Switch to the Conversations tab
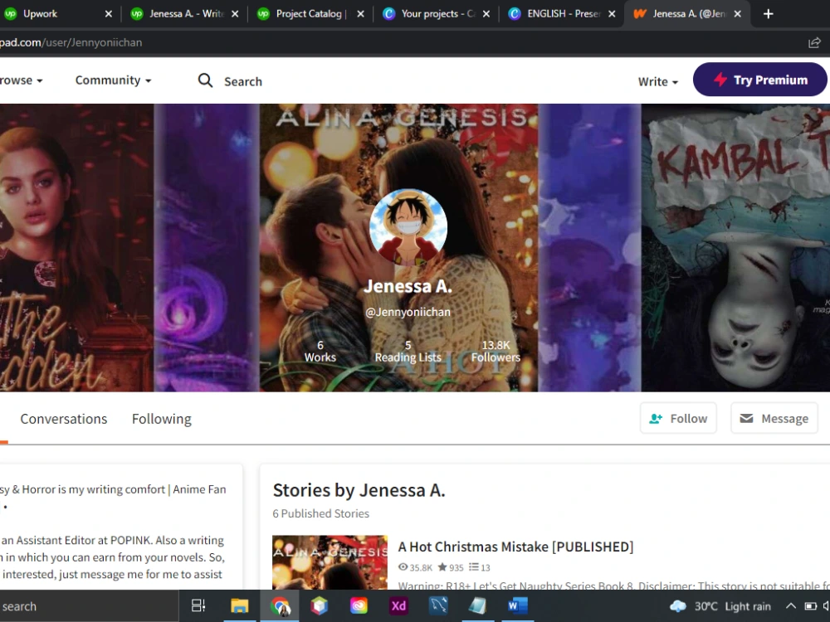Screen dimensions: 830x622 pyautogui.click(x=64, y=419)
